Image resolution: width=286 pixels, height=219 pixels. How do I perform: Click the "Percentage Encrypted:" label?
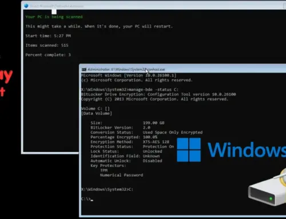[x=116, y=137]
